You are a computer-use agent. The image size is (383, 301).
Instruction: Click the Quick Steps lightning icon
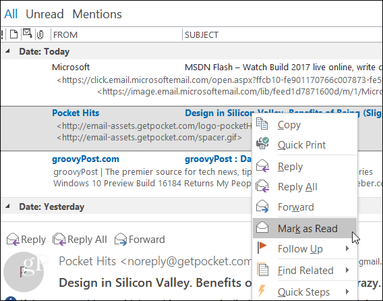pyautogui.click(x=262, y=291)
